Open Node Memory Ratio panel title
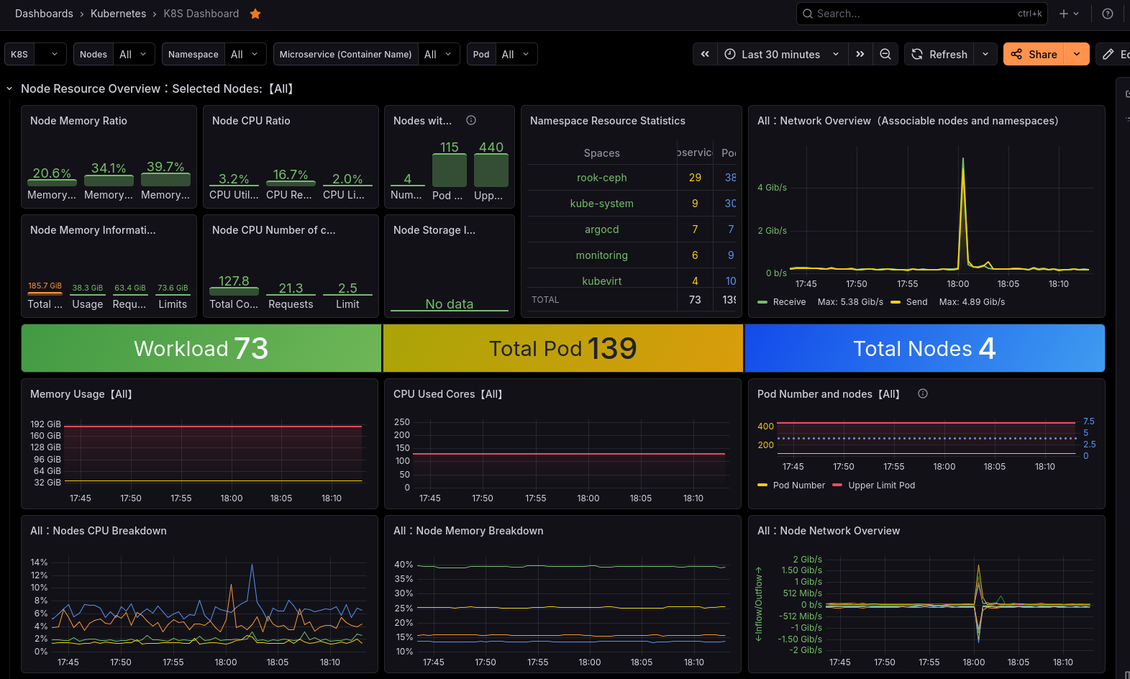Viewport: 1130px width, 679px height. (78, 121)
